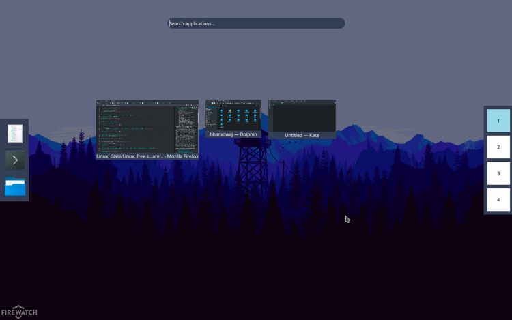This screenshot has width=512, height=320.
Task: Focus the Search applications field
Action: point(256,23)
